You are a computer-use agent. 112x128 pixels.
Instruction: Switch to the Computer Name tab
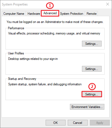click(x=14, y=14)
